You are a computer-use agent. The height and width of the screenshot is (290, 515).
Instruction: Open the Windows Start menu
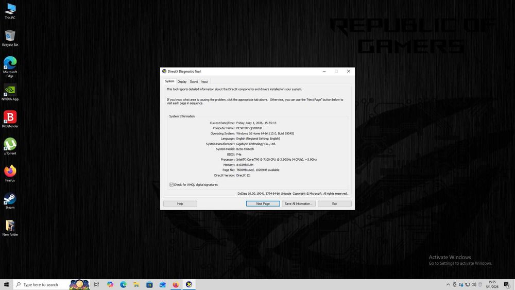[x=6, y=284]
